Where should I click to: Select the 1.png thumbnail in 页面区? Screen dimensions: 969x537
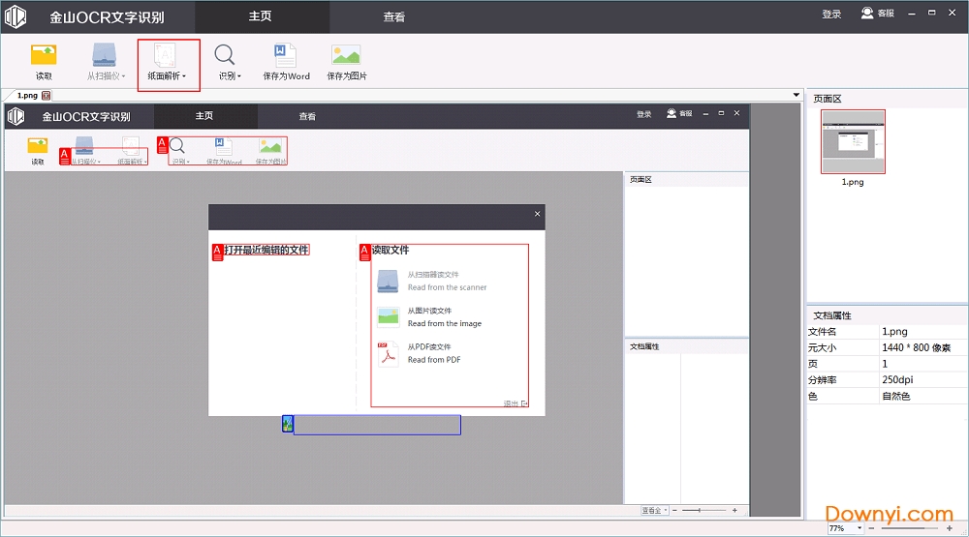[853, 141]
